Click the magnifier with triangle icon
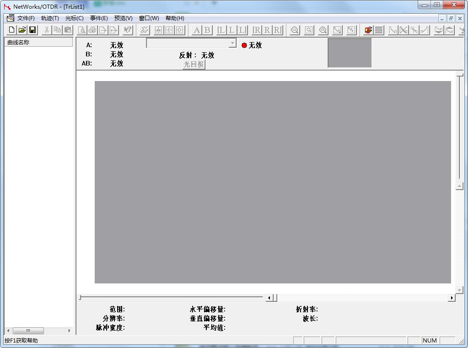The height and width of the screenshot is (348, 468). click(x=323, y=30)
